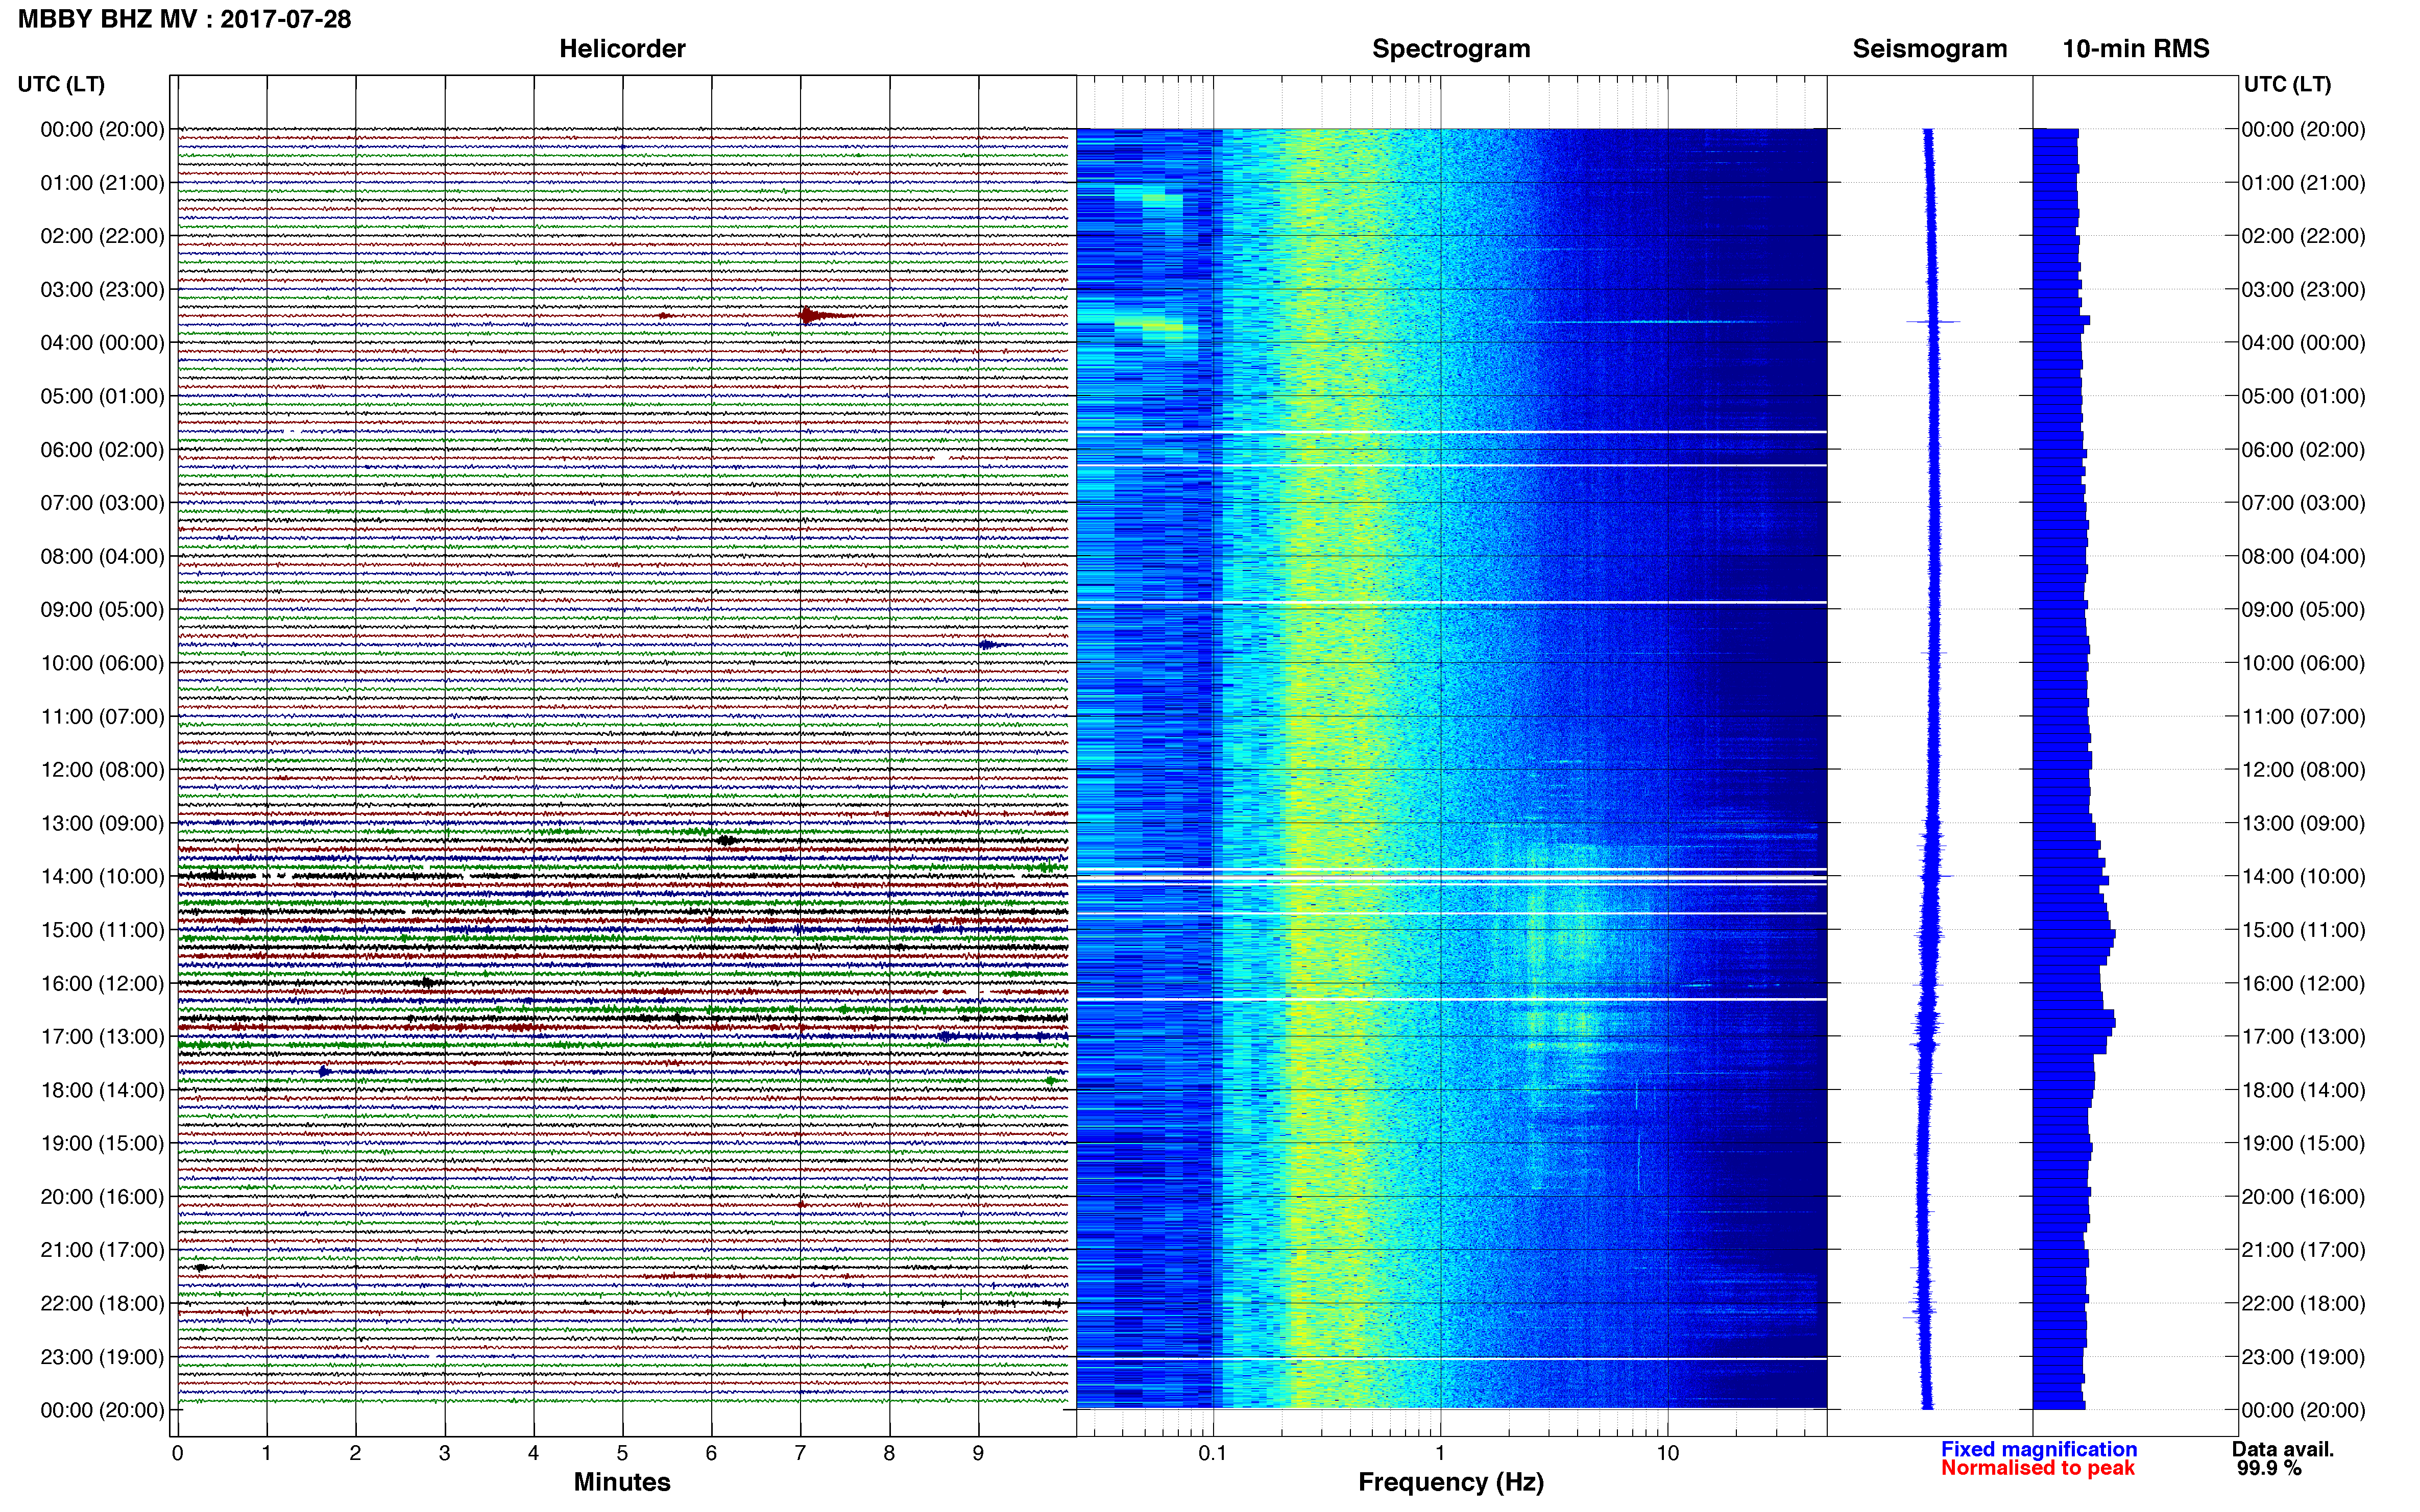Click '17:00 (13:00)' on the left time axis
The image size is (2420, 1512).
(102, 1037)
